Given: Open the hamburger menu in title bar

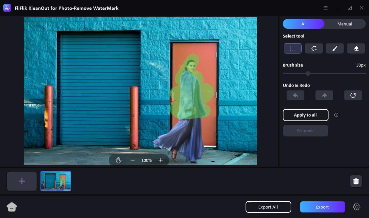Looking at the screenshot, I should (x=325, y=8).
